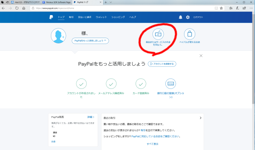The image size is (255, 150).
Task: Open reading view icon in address bar
Action: (216, 8)
